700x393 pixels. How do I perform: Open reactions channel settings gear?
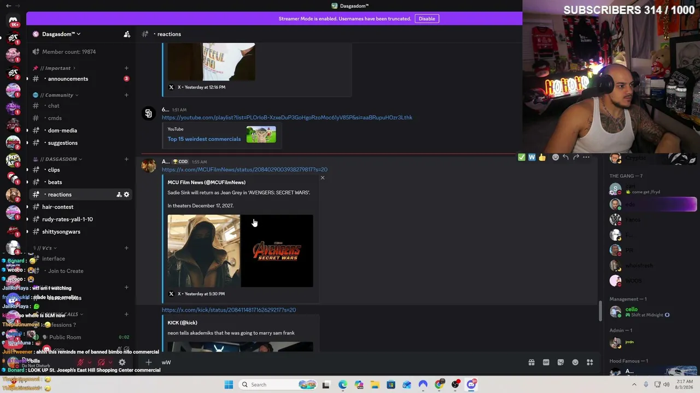[x=126, y=195]
